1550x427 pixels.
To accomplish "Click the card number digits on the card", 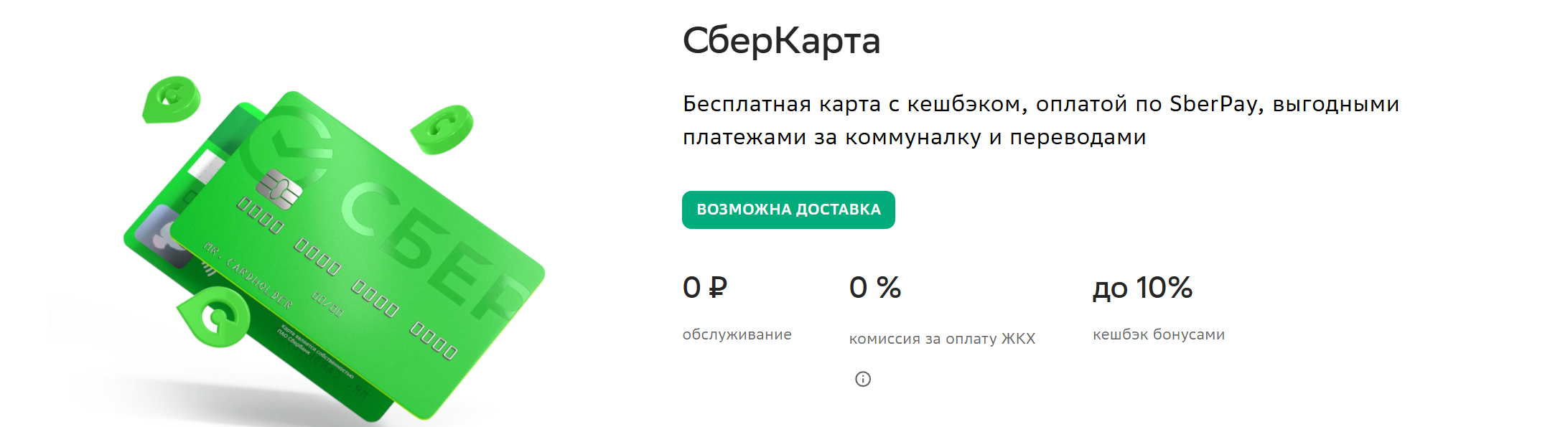I will point(347,278).
